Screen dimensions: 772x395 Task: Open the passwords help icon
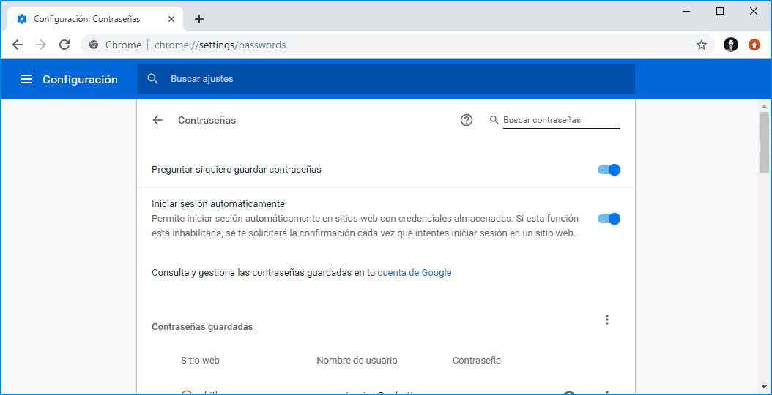pos(467,120)
